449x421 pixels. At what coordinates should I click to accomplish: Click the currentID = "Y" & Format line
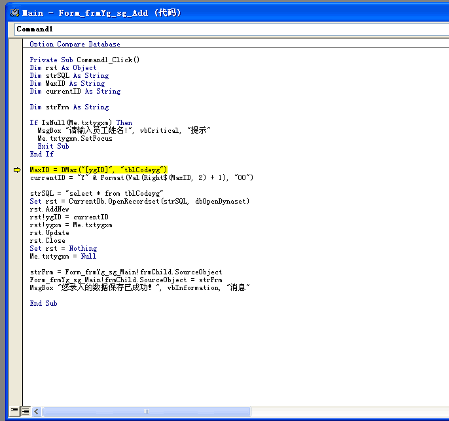coord(141,178)
